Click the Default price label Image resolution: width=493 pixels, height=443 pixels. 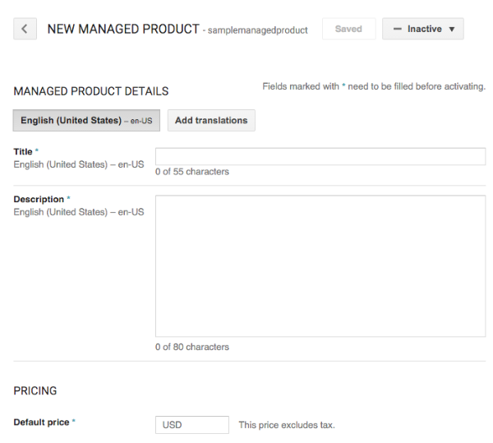[x=41, y=422]
